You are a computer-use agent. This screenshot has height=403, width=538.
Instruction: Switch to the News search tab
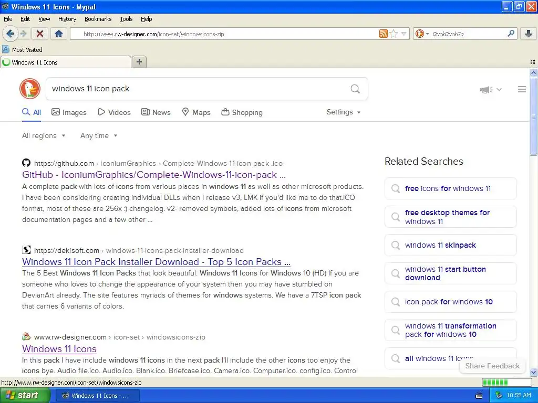tap(156, 112)
